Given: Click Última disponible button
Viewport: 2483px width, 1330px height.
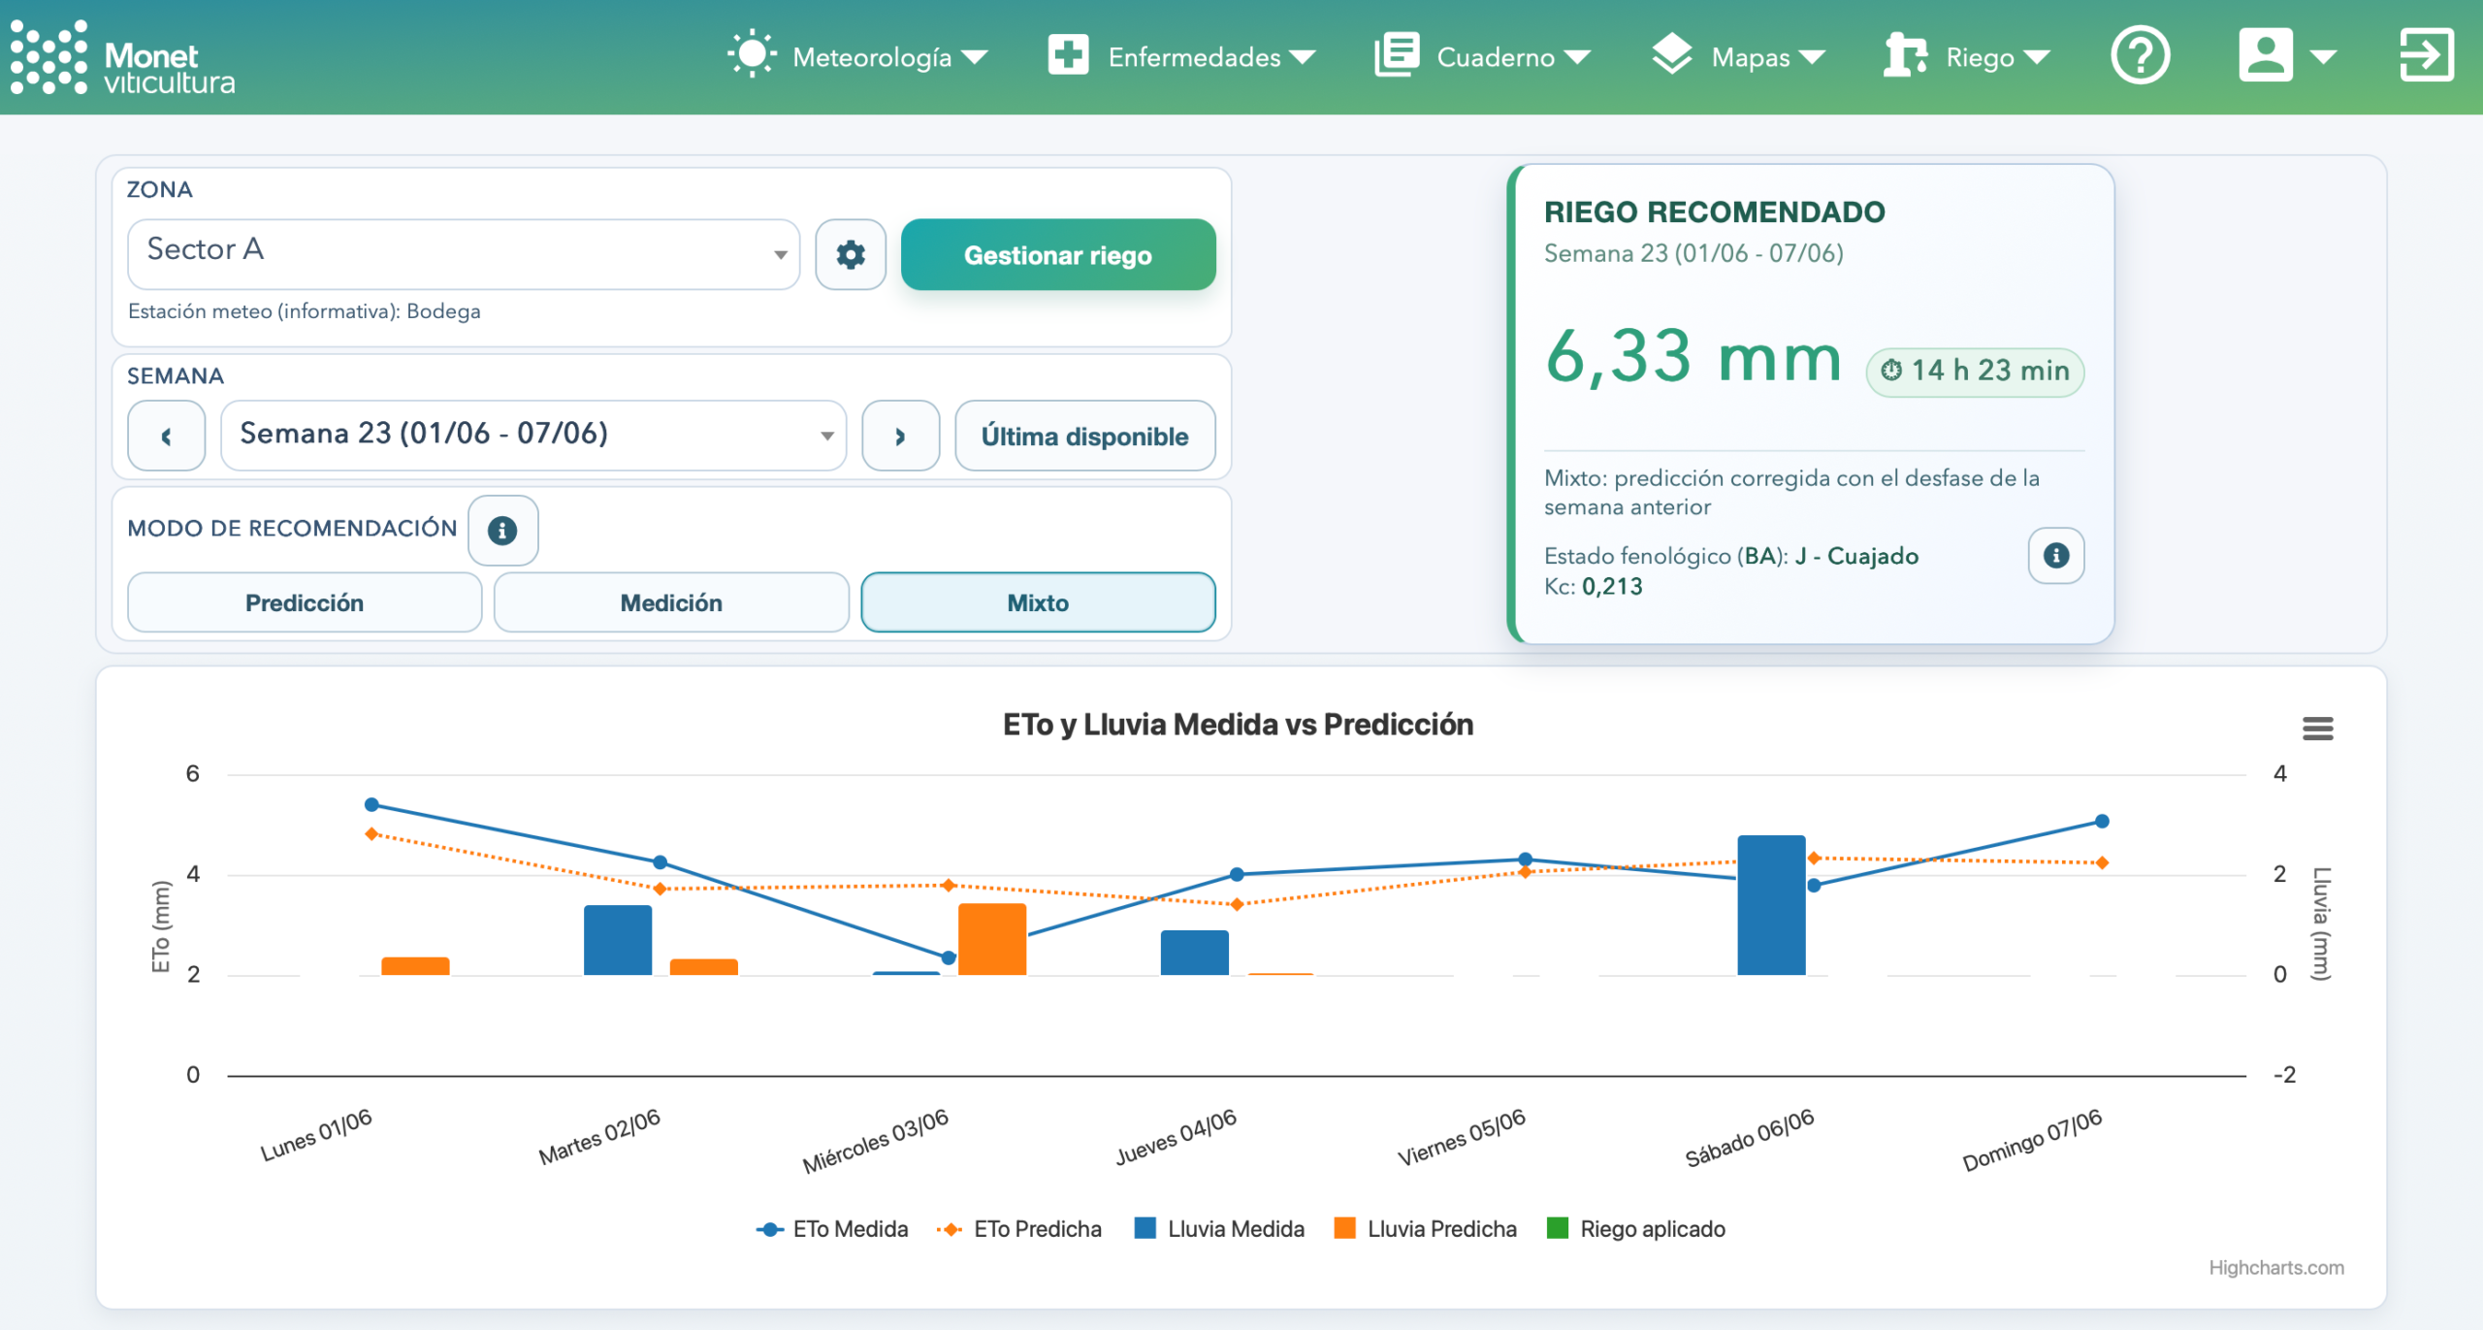Looking at the screenshot, I should tap(1084, 436).
